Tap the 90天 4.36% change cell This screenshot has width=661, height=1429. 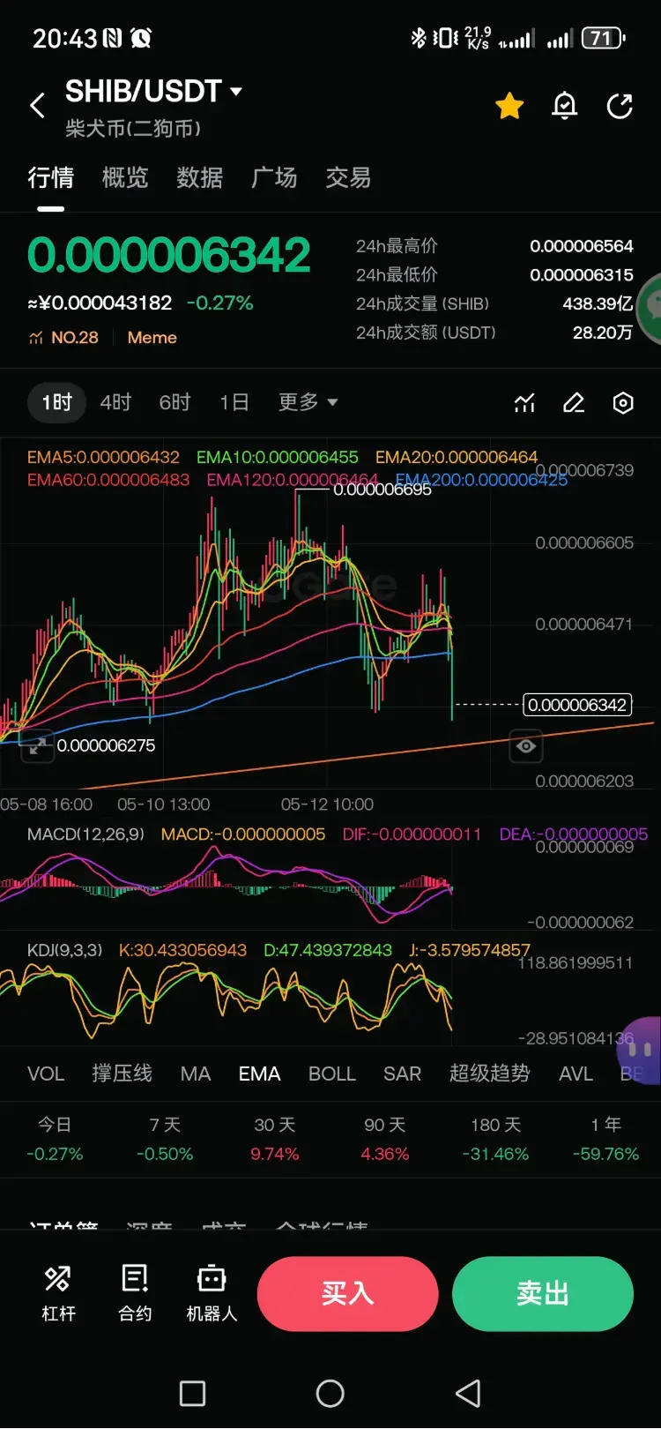click(x=385, y=1139)
